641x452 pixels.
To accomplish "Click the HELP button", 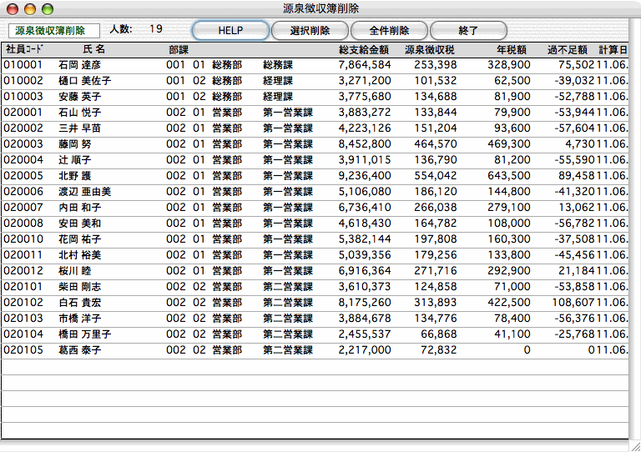I will [x=230, y=30].
